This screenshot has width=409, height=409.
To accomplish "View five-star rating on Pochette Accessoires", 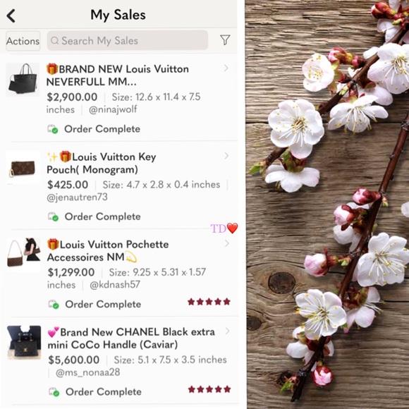I will tap(209, 302).
